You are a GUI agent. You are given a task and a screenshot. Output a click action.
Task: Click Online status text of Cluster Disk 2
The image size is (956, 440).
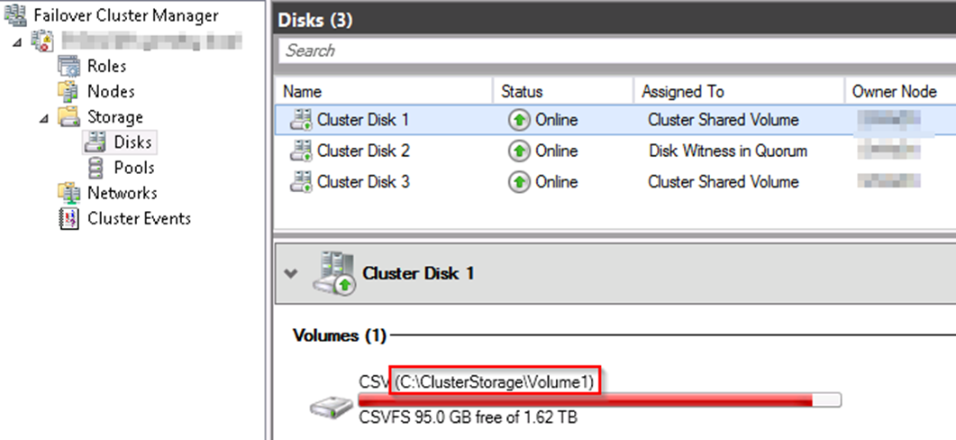point(557,151)
